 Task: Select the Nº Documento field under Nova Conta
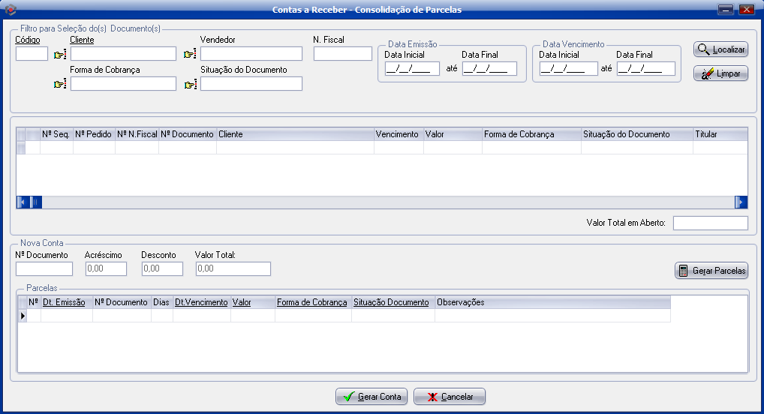coord(44,269)
